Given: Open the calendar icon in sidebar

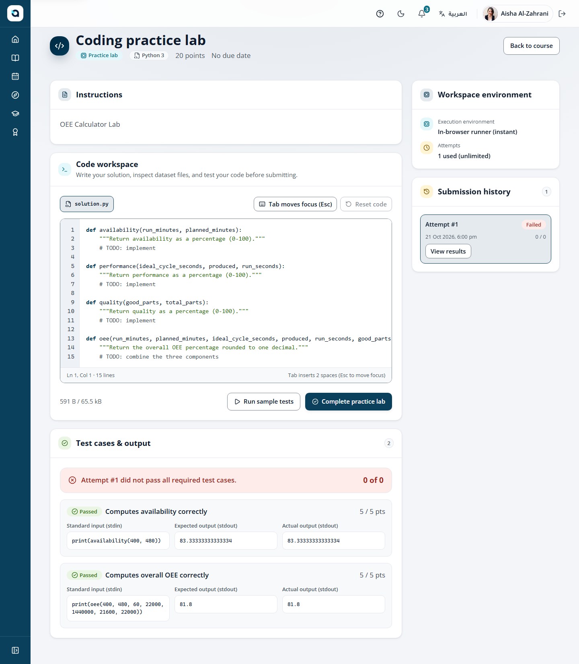Looking at the screenshot, I should click(x=15, y=76).
